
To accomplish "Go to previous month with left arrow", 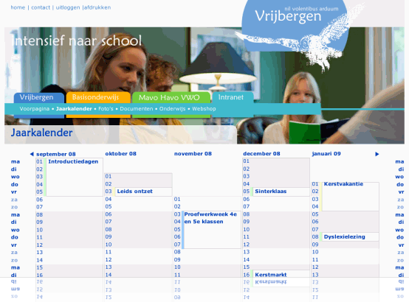I will click(x=32, y=154).
